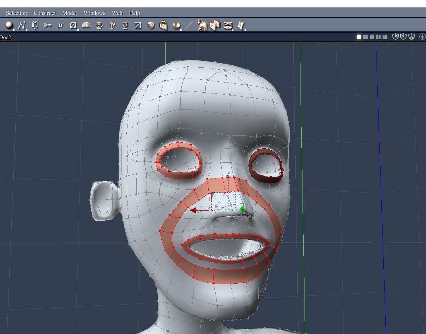Select the sphere primitive tool

(9, 25)
